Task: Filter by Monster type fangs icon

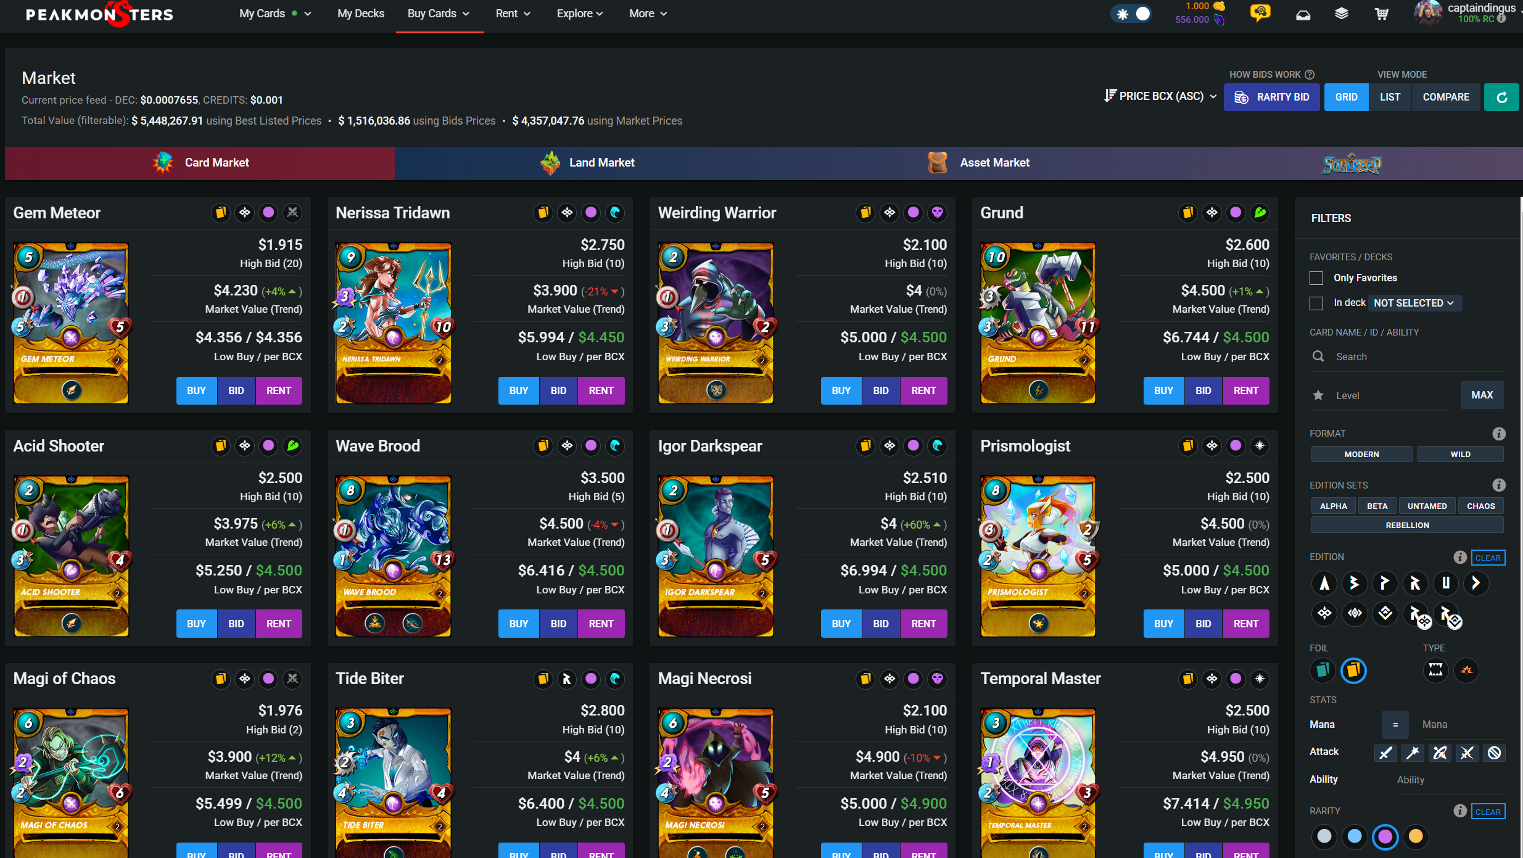Action: pyautogui.click(x=1435, y=670)
